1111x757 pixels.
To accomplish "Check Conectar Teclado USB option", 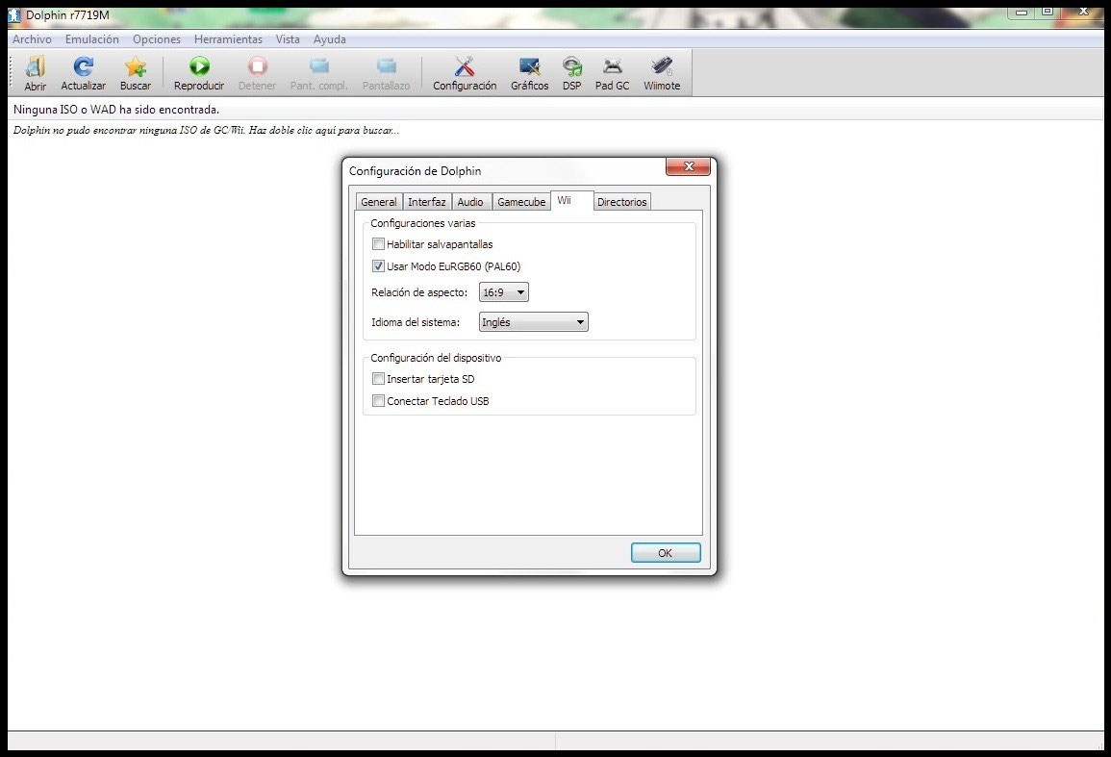I will pyautogui.click(x=378, y=401).
